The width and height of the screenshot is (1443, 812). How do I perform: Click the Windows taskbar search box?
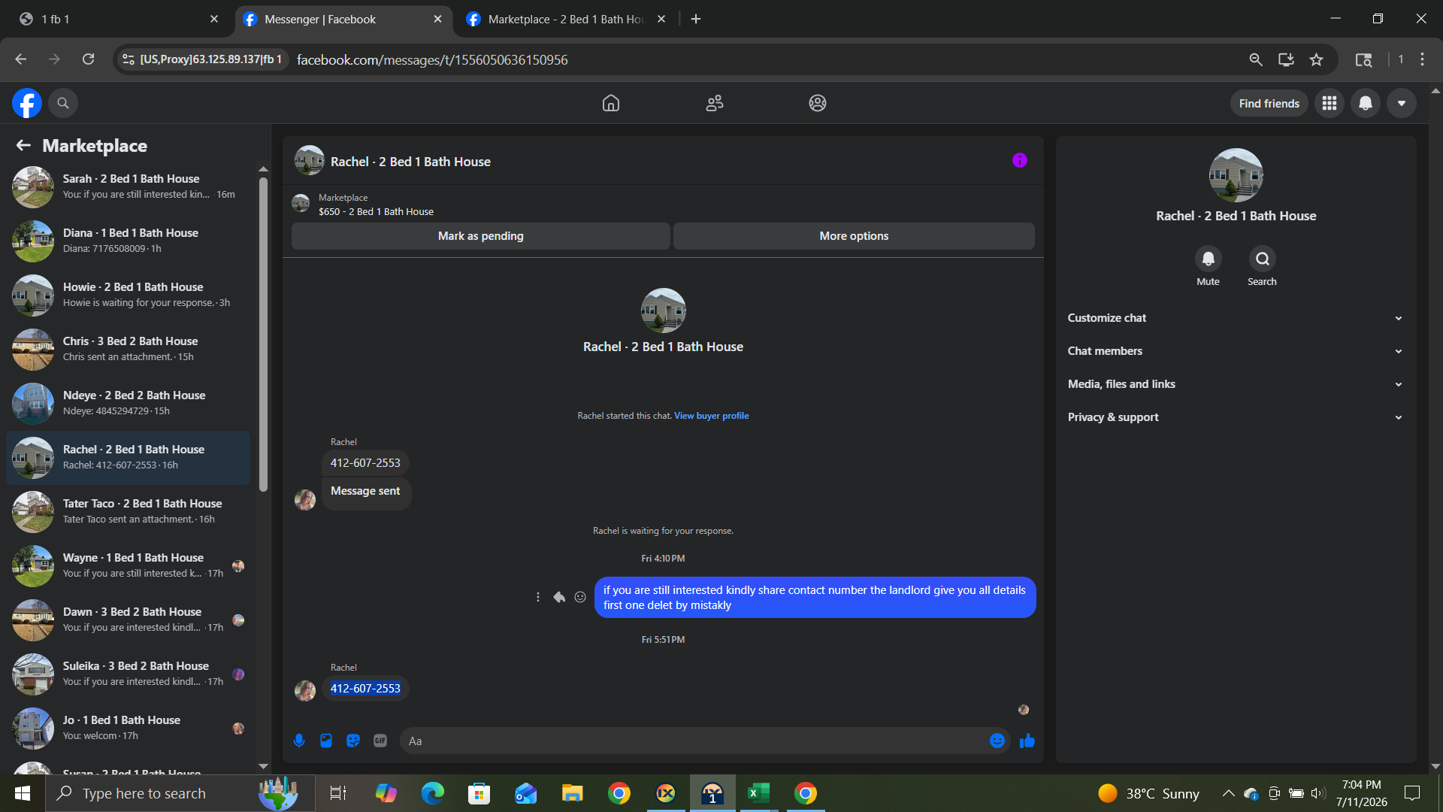(x=180, y=793)
